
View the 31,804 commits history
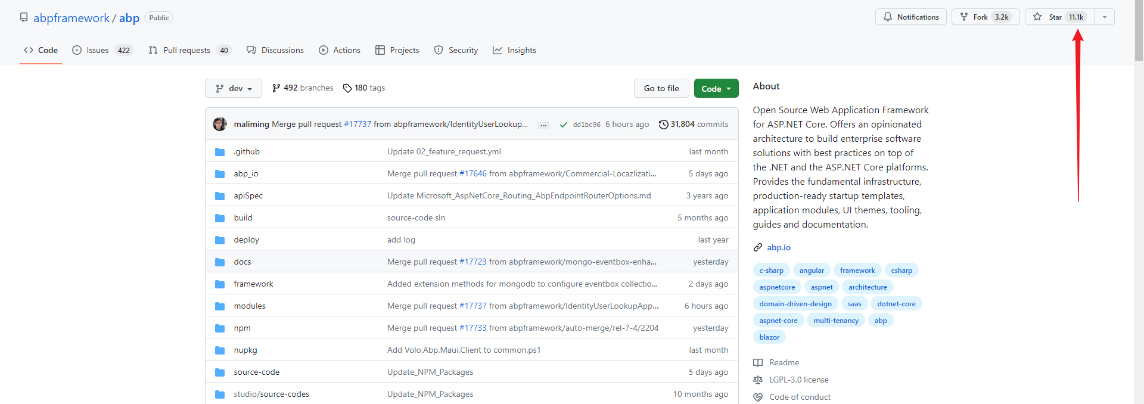[x=694, y=124]
